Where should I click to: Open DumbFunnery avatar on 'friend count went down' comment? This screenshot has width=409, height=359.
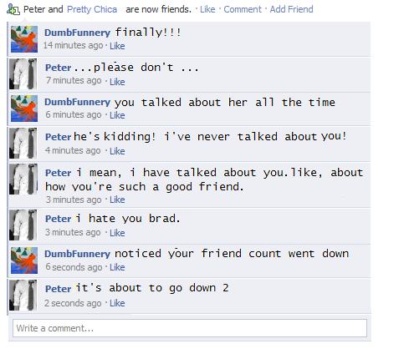coord(24,260)
